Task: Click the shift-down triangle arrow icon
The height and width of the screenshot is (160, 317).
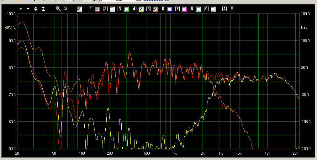Action: (x=28, y=9)
